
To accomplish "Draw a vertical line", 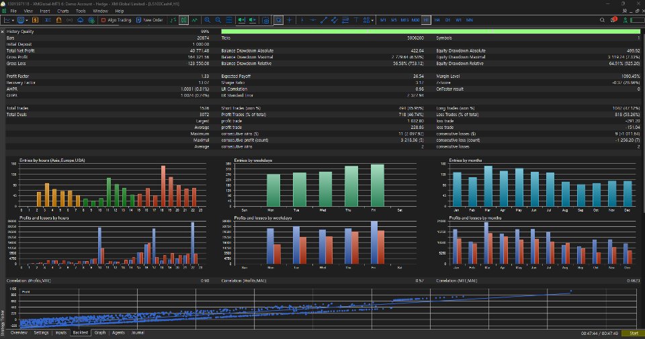I will coord(302,19).
